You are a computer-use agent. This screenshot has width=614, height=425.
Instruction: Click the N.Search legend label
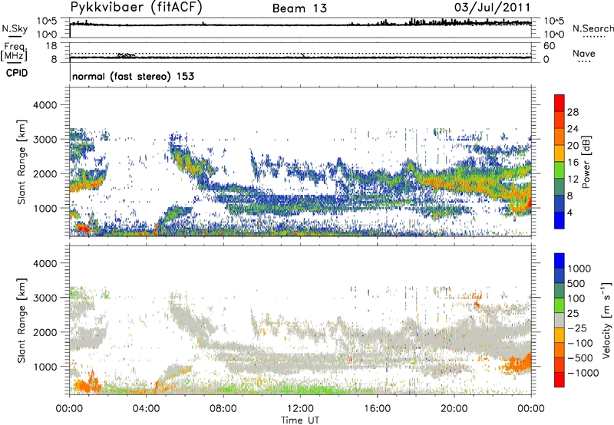click(x=593, y=28)
